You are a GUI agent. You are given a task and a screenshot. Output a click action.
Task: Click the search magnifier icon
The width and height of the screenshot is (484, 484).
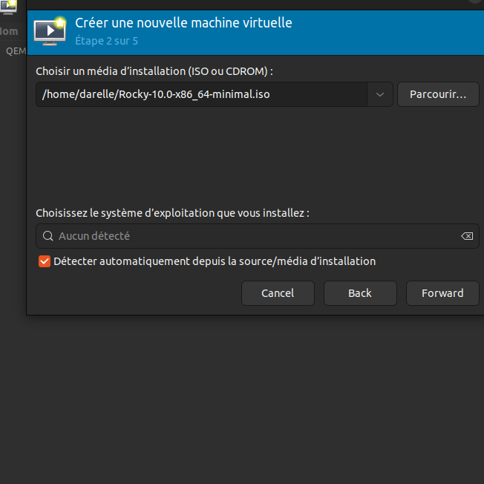(48, 236)
